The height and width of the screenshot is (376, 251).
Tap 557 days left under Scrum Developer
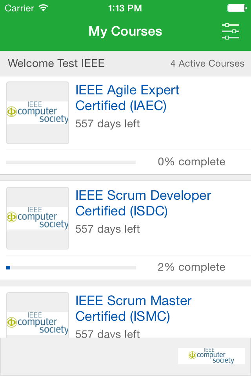[107, 229]
